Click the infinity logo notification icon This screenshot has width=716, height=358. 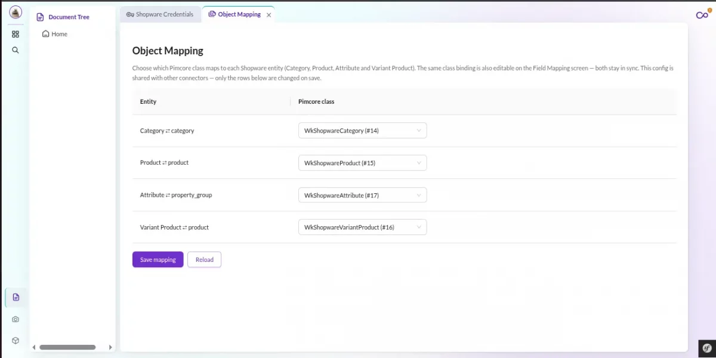(x=702, y=14)
